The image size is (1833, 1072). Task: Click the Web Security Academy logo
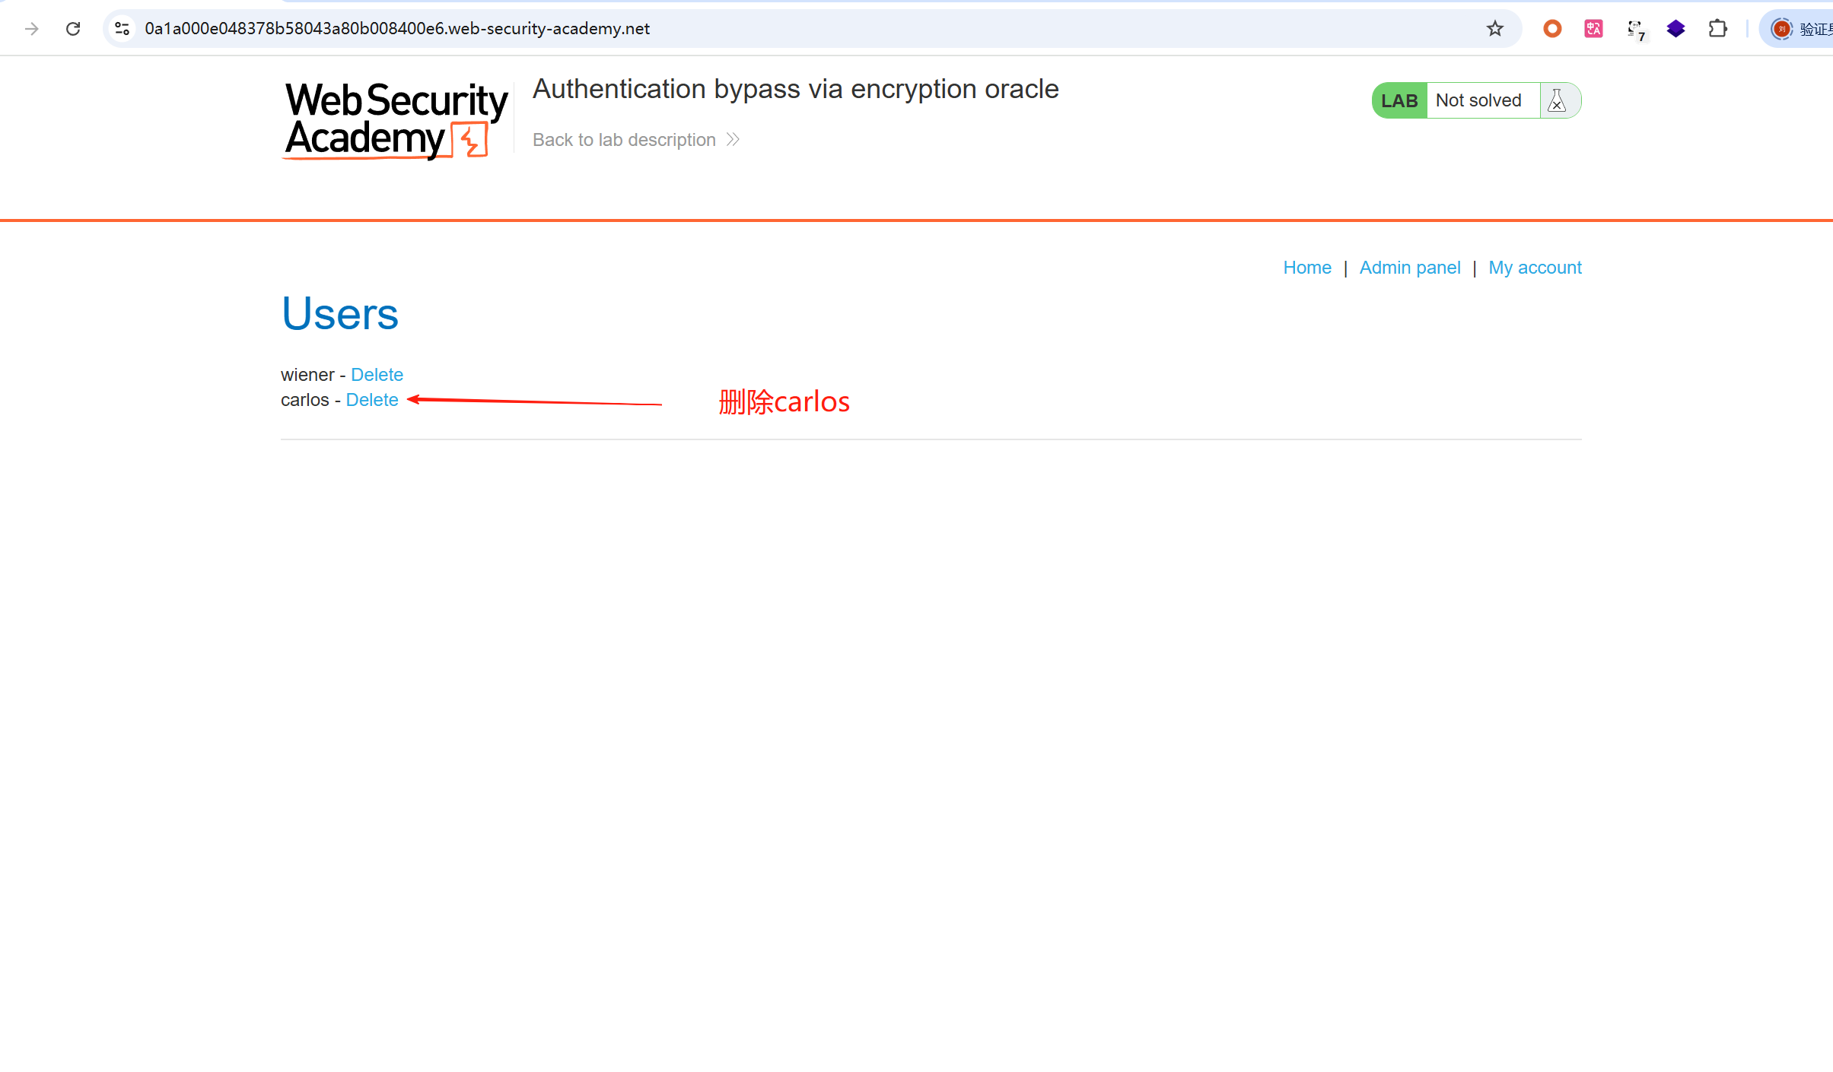396,120
